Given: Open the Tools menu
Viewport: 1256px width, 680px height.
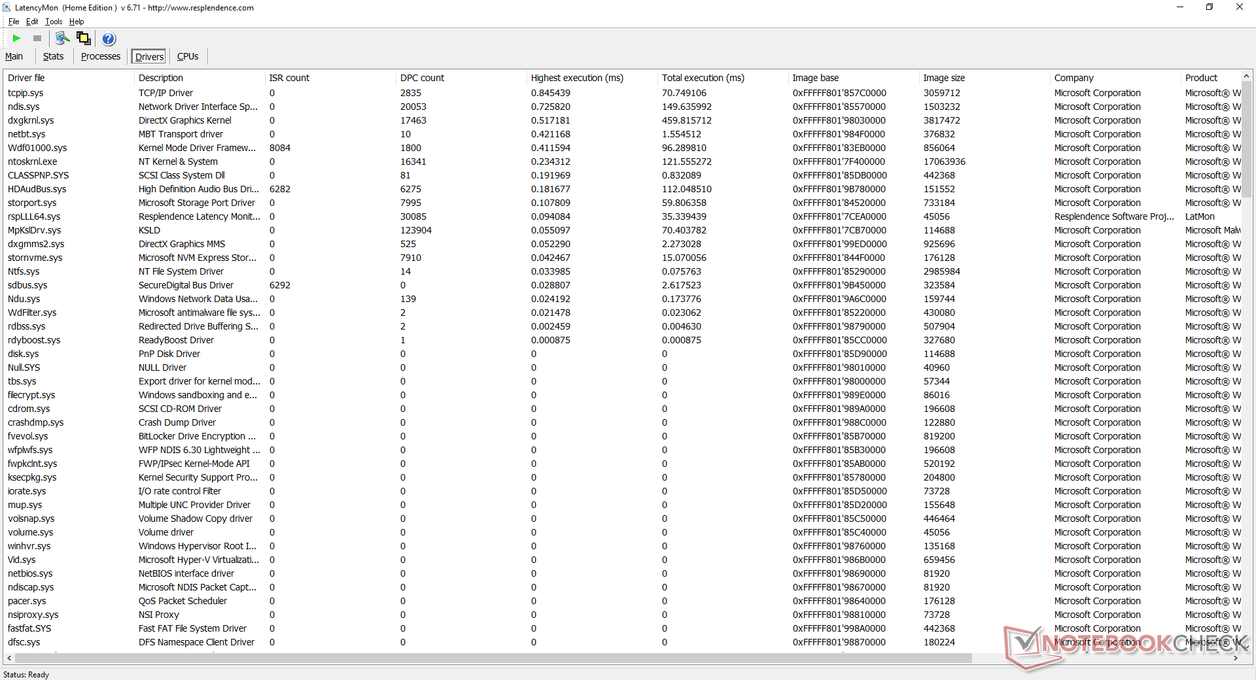Looking at the screenshot, I should [54, 22].
